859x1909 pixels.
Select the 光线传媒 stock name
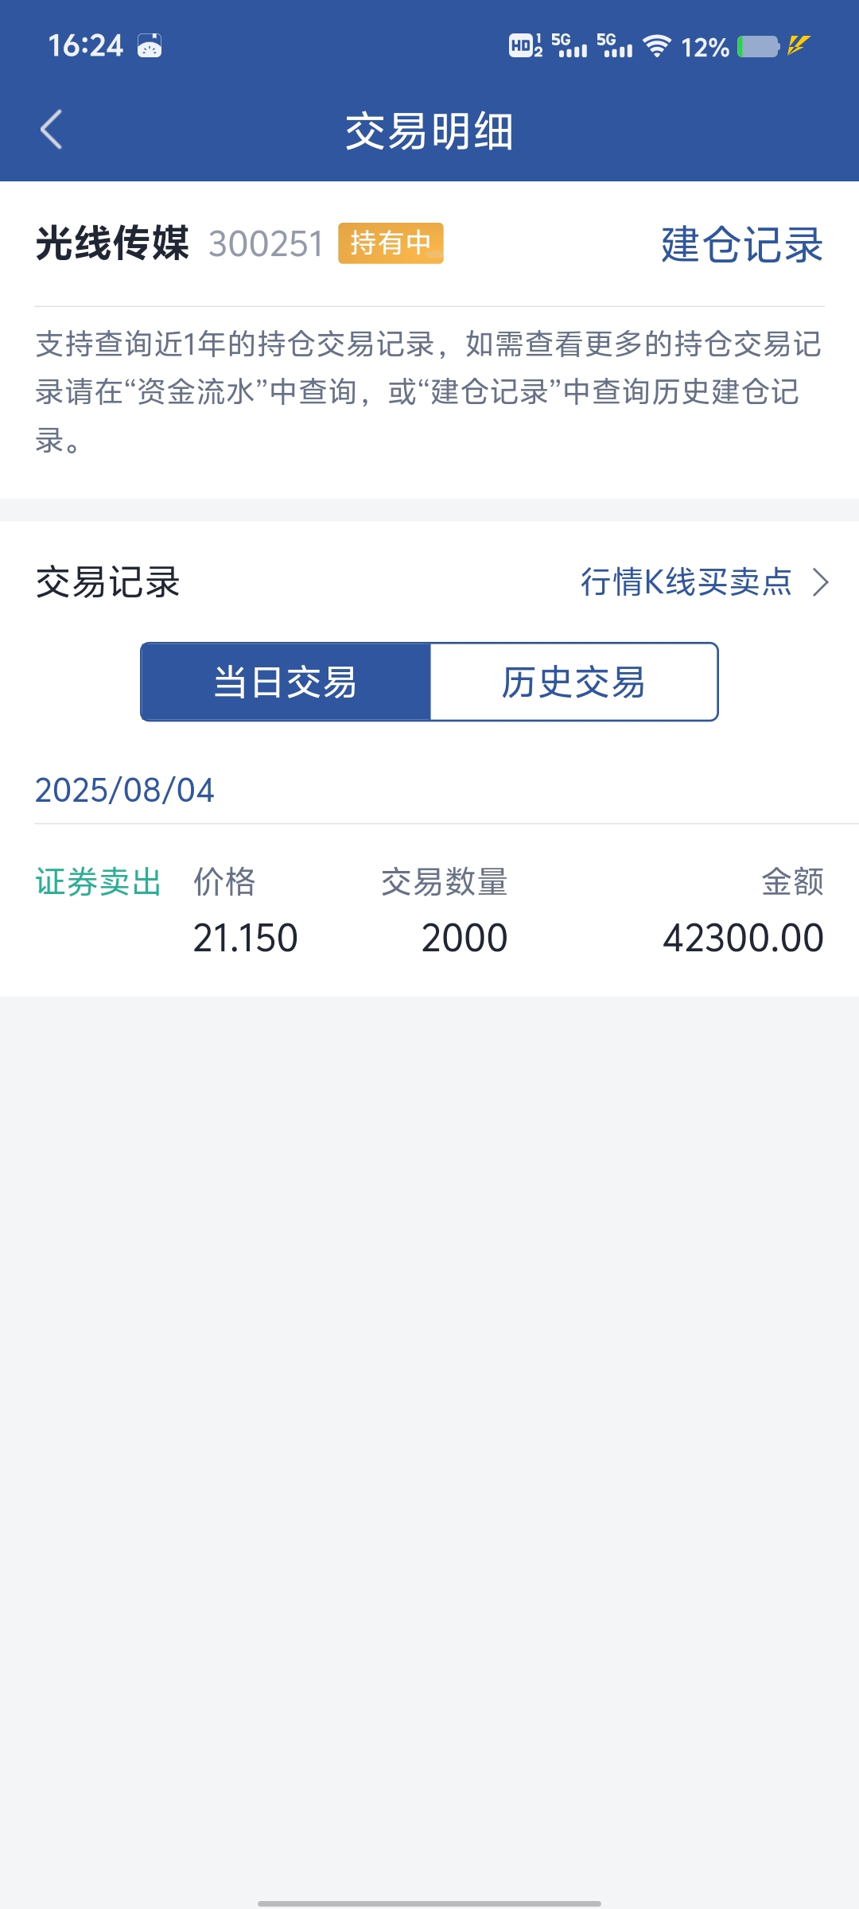112,243
